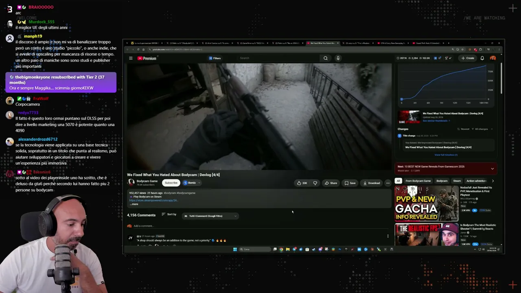521x293 pixels.
Task: Filter by All changes
Action: click(480, 129)
